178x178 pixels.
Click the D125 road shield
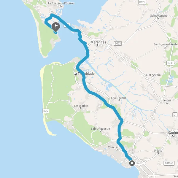142,2
